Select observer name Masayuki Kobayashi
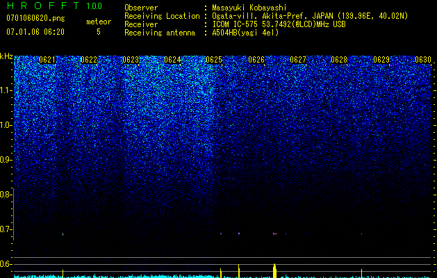437x278 pixels. pos(249,8)
